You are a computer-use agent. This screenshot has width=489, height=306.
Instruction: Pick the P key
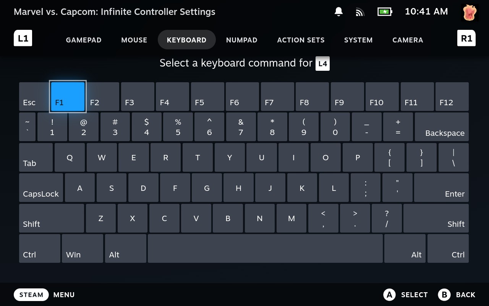point(358,157)
